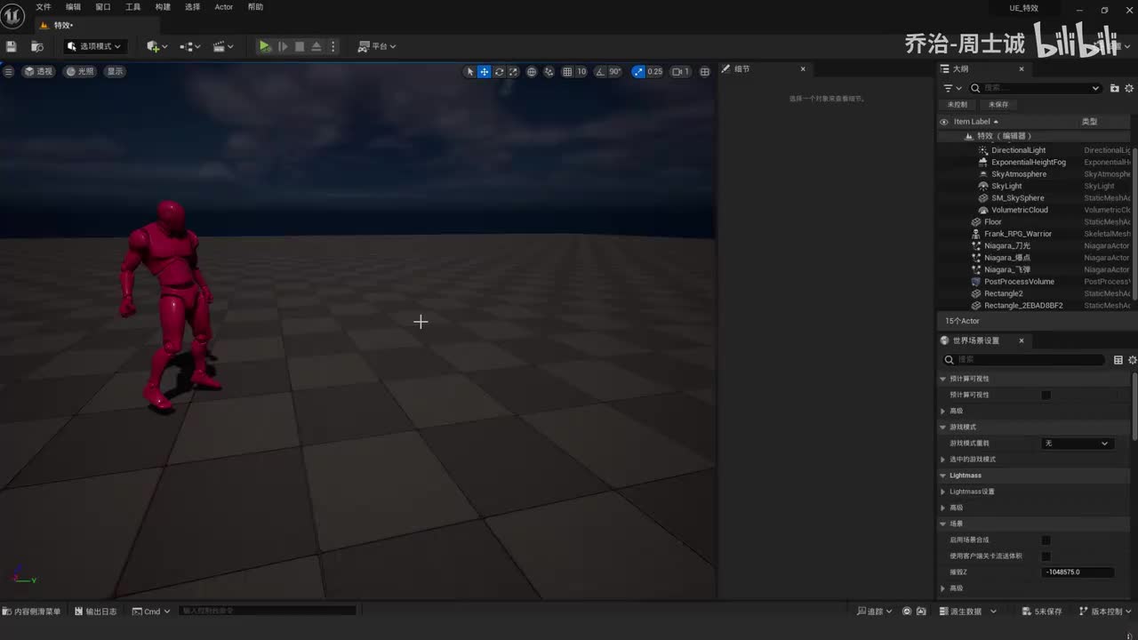Open the play options three-dot menu
The height and width of the screenshot is (640, 1138).
(x=333, y=46)
